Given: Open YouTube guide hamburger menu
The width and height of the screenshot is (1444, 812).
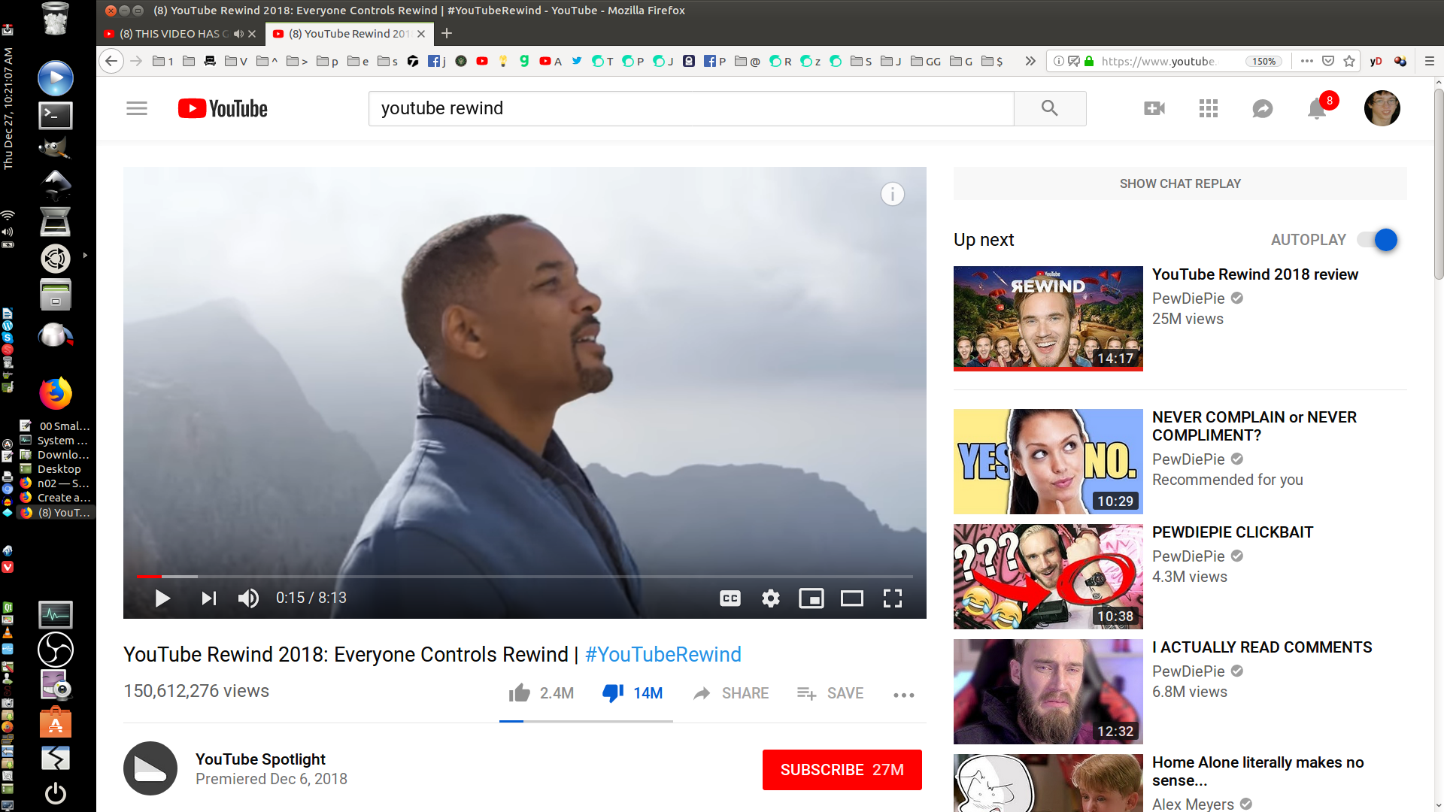Looking at the screenshot, I should pyautogui.click(x=137, y=109).
